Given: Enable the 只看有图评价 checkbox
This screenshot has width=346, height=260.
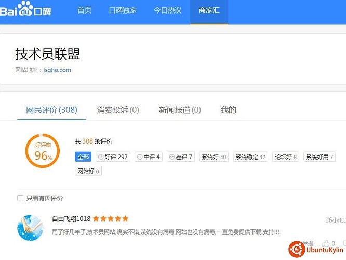Looking at the screenshot, I should tap(20, 198).
